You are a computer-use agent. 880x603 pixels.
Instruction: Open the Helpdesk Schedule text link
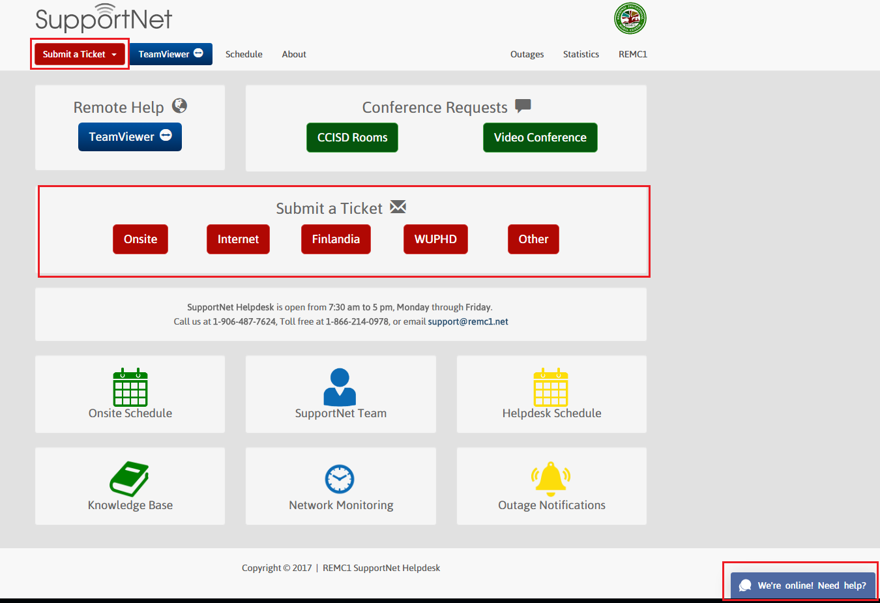coord(551,413)
